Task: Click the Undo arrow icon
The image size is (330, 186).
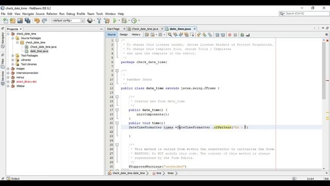Action: coord(37,21)
